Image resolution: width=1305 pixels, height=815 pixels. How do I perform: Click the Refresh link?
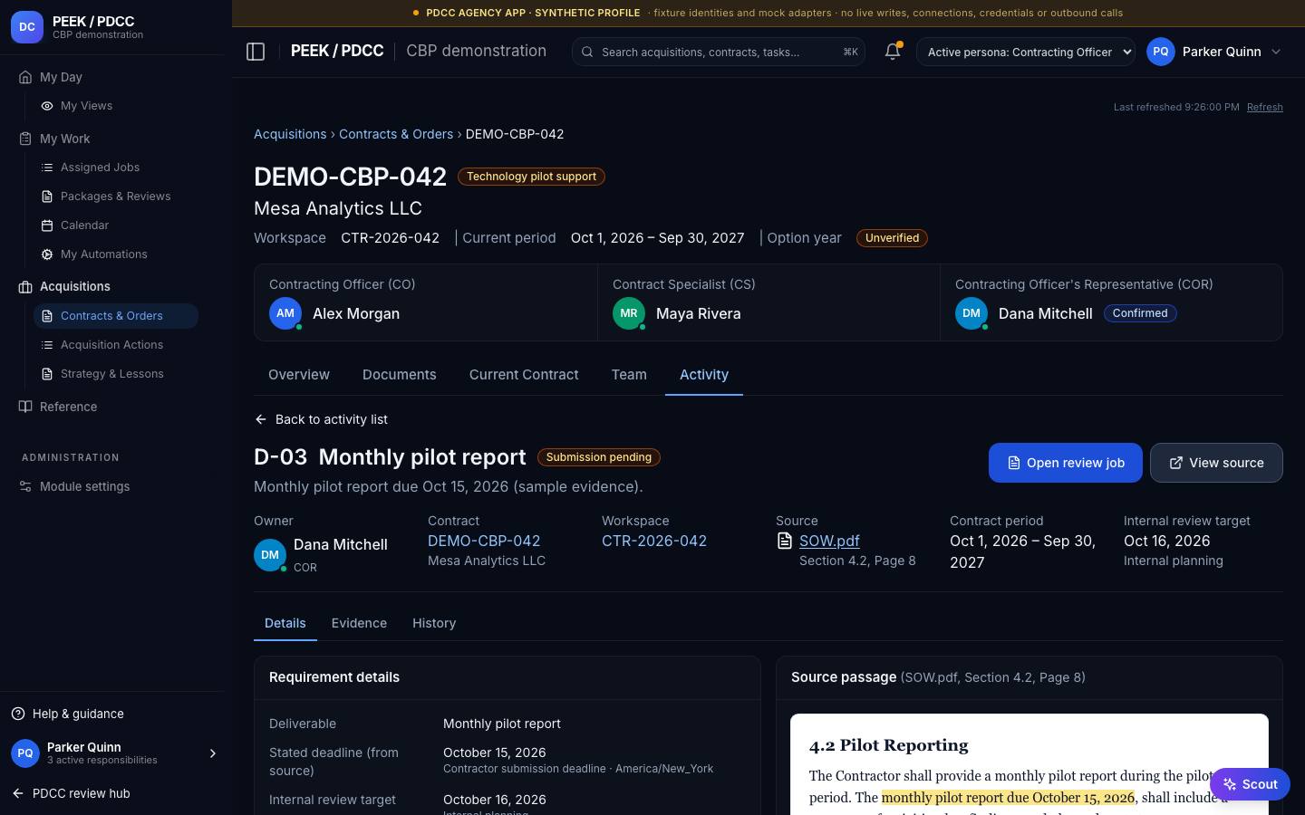point(1265,107)
